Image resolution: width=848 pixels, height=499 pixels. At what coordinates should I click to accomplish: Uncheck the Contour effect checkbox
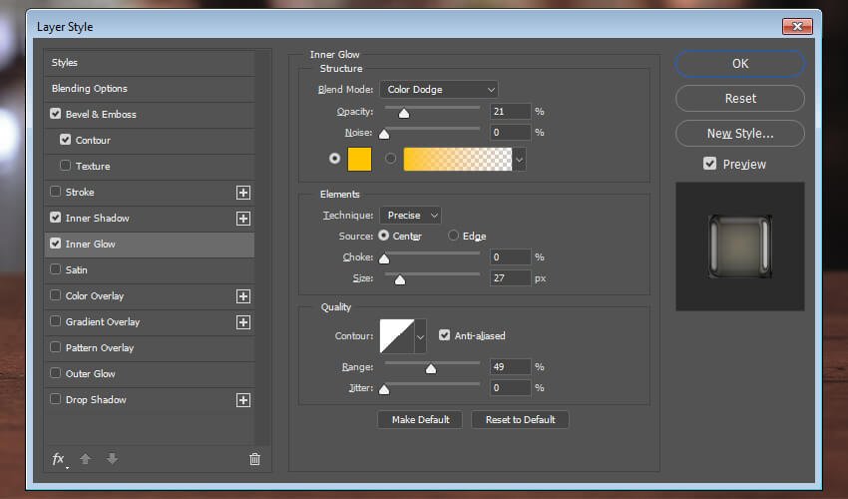pos(66,140)
